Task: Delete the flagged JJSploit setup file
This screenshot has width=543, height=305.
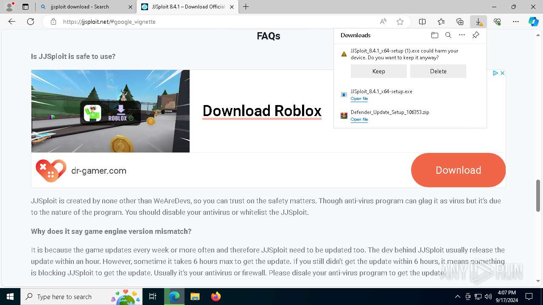Action: [438, 71]
